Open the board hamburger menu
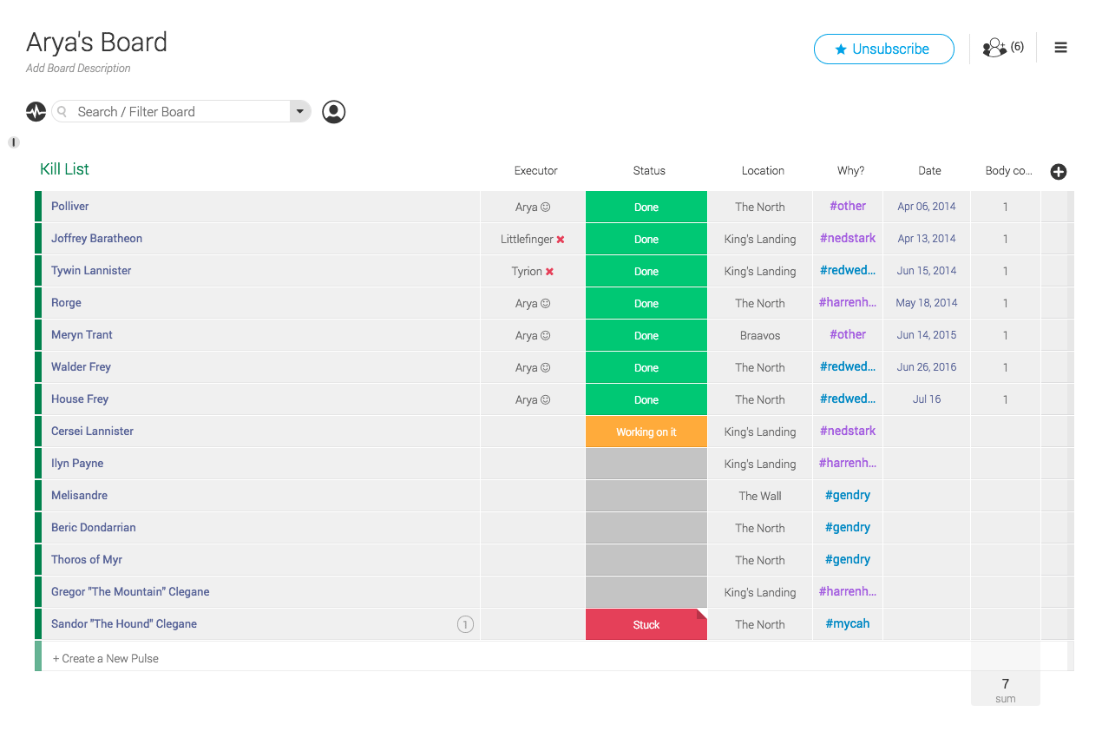The image size is (1102, 738). point(1060,48)
